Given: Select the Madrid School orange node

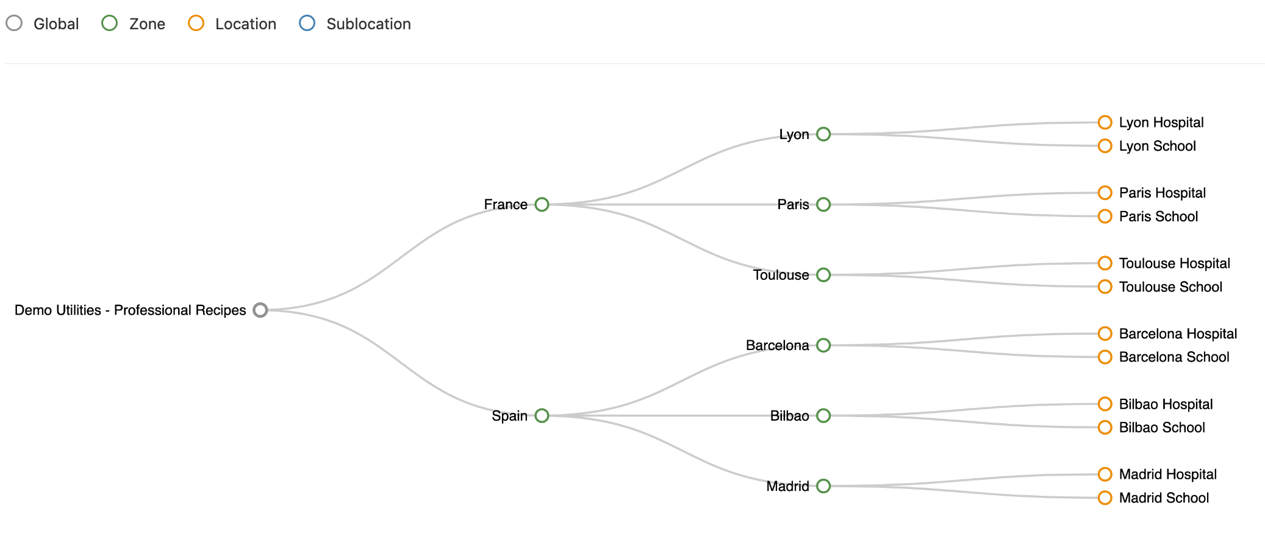Looking at the screenshot, I should [1105, 498].
